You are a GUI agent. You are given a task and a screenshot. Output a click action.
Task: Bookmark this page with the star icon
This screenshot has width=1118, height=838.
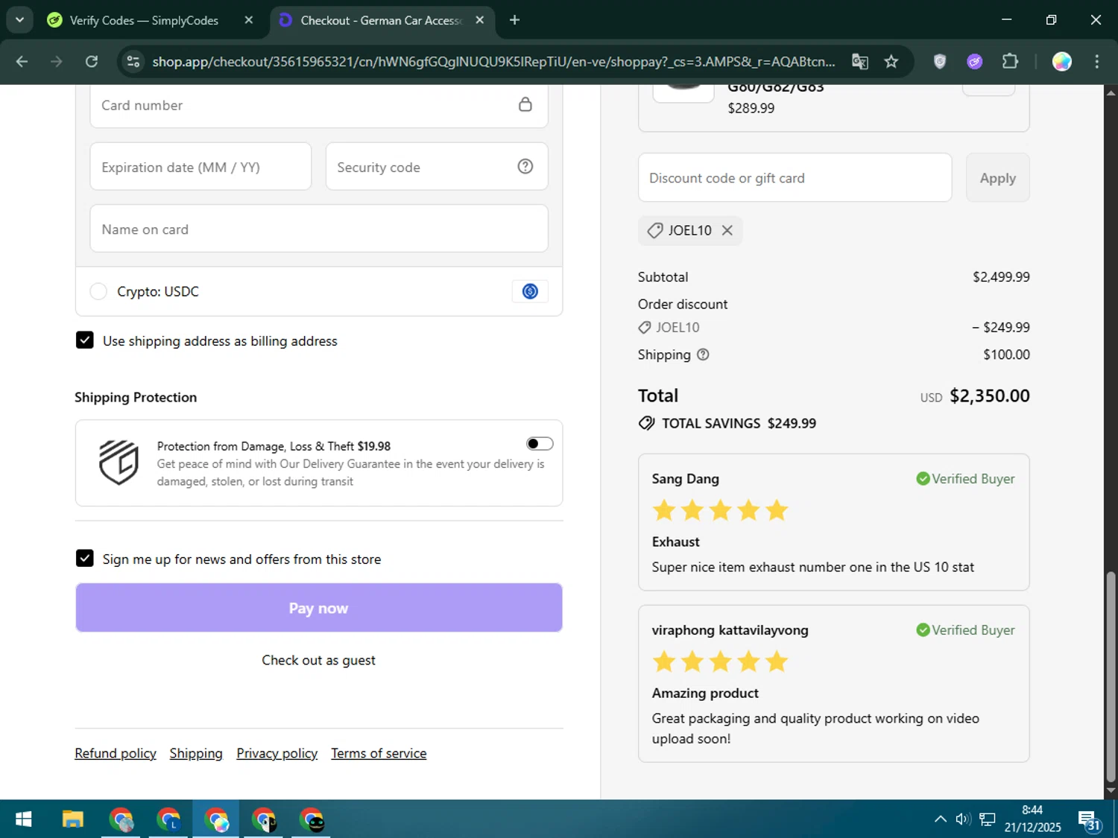891,61
